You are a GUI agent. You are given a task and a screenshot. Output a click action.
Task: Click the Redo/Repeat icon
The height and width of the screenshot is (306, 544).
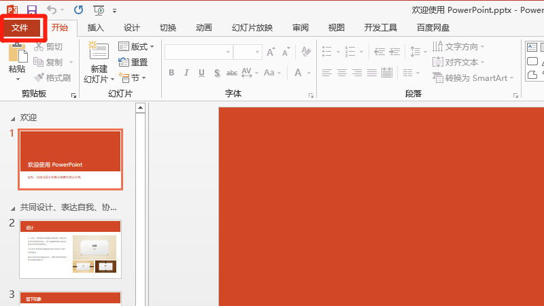78,10
